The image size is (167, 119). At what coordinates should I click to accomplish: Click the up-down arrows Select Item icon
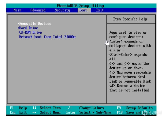click(34, 108)
